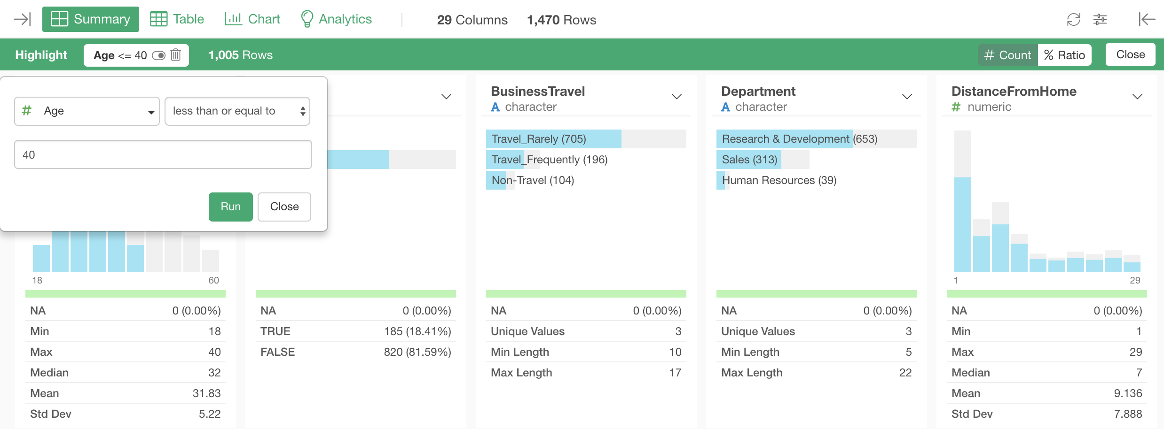Toggle the Age <= 40 highlight switch
Viewport: 1164px width, 429px height.
click(x=159, y=55)
